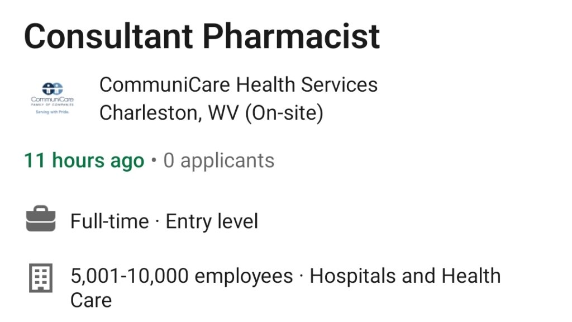This screenshot has width=572, height=322.
Task: Click the word Pharmacist in the heading
Action: tap(291, 36)
